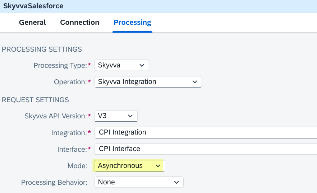Click the Skyvva API Version label
Screen dimensions: 317x193
(56, 116)
